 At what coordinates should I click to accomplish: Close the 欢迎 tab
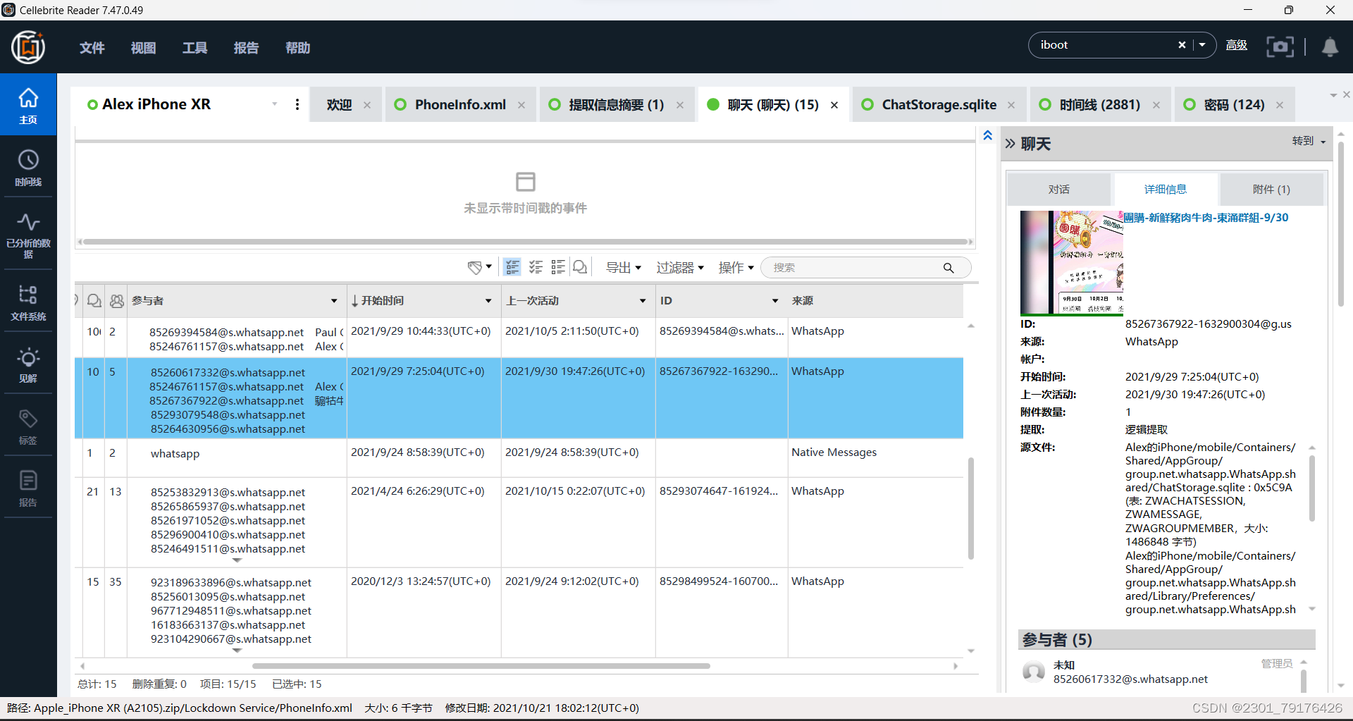(x=367, y=105)
